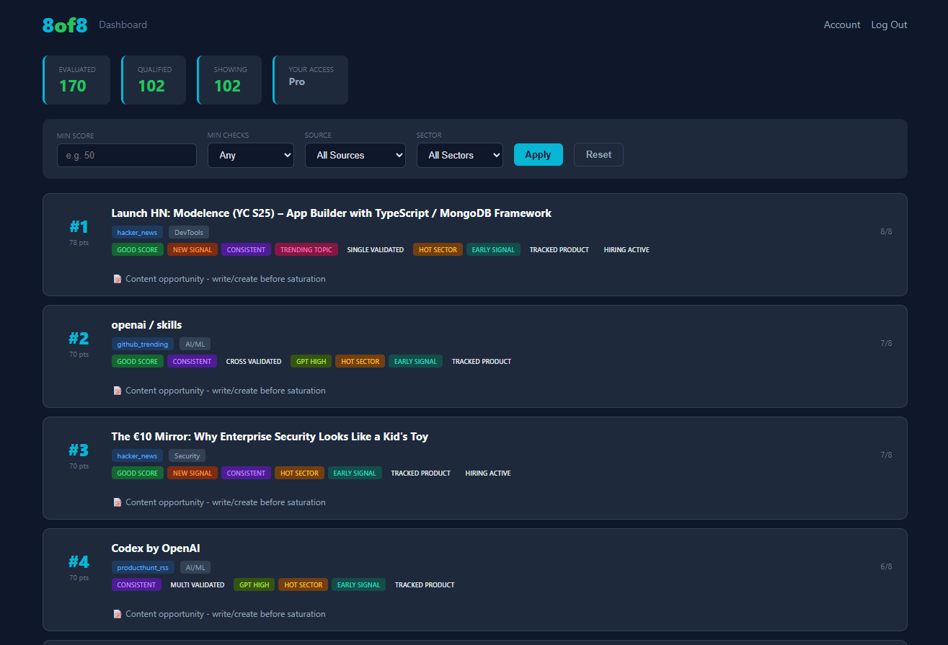Click the producthunt_rss source tag

pyautogui.click(x=143, y=567)
